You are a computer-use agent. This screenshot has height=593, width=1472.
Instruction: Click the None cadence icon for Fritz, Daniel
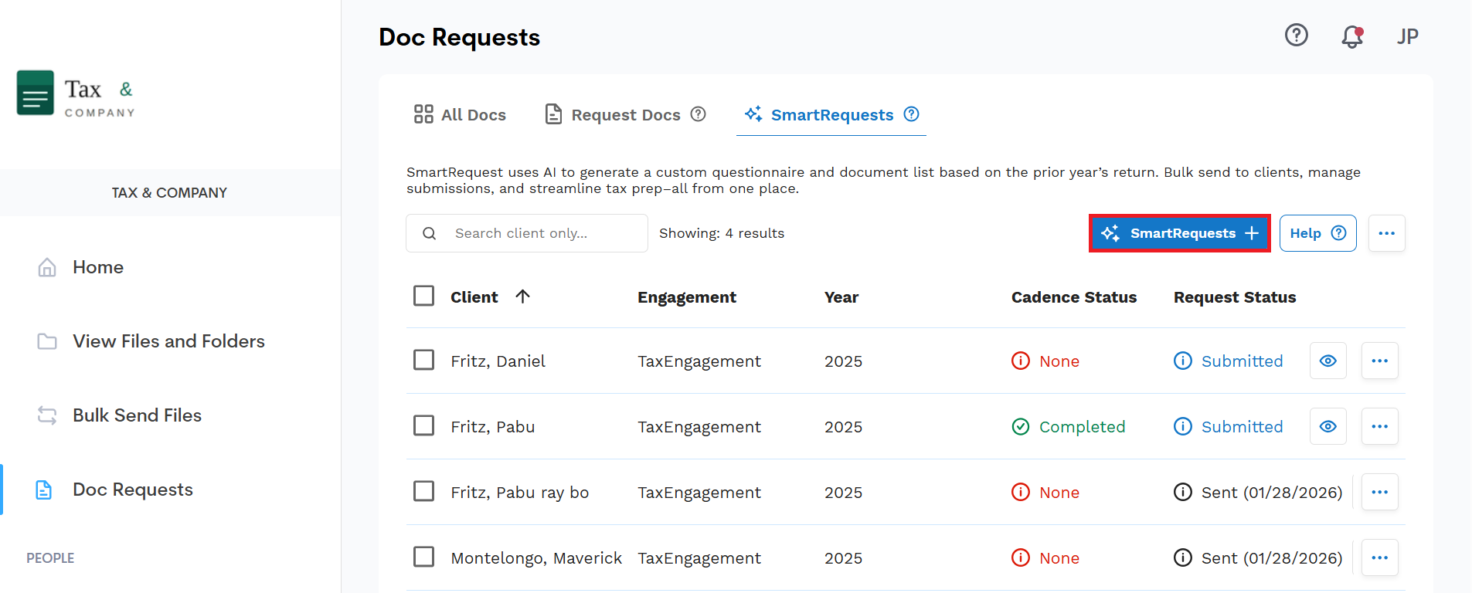point(1021,361)
